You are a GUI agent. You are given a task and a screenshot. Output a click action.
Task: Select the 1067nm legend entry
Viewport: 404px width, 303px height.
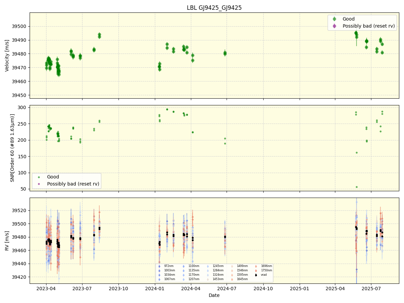(169, 279)
